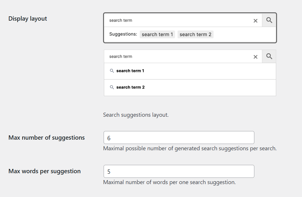
Task: Click the search input in the list-style layout
Action: (x=178, y=56)
